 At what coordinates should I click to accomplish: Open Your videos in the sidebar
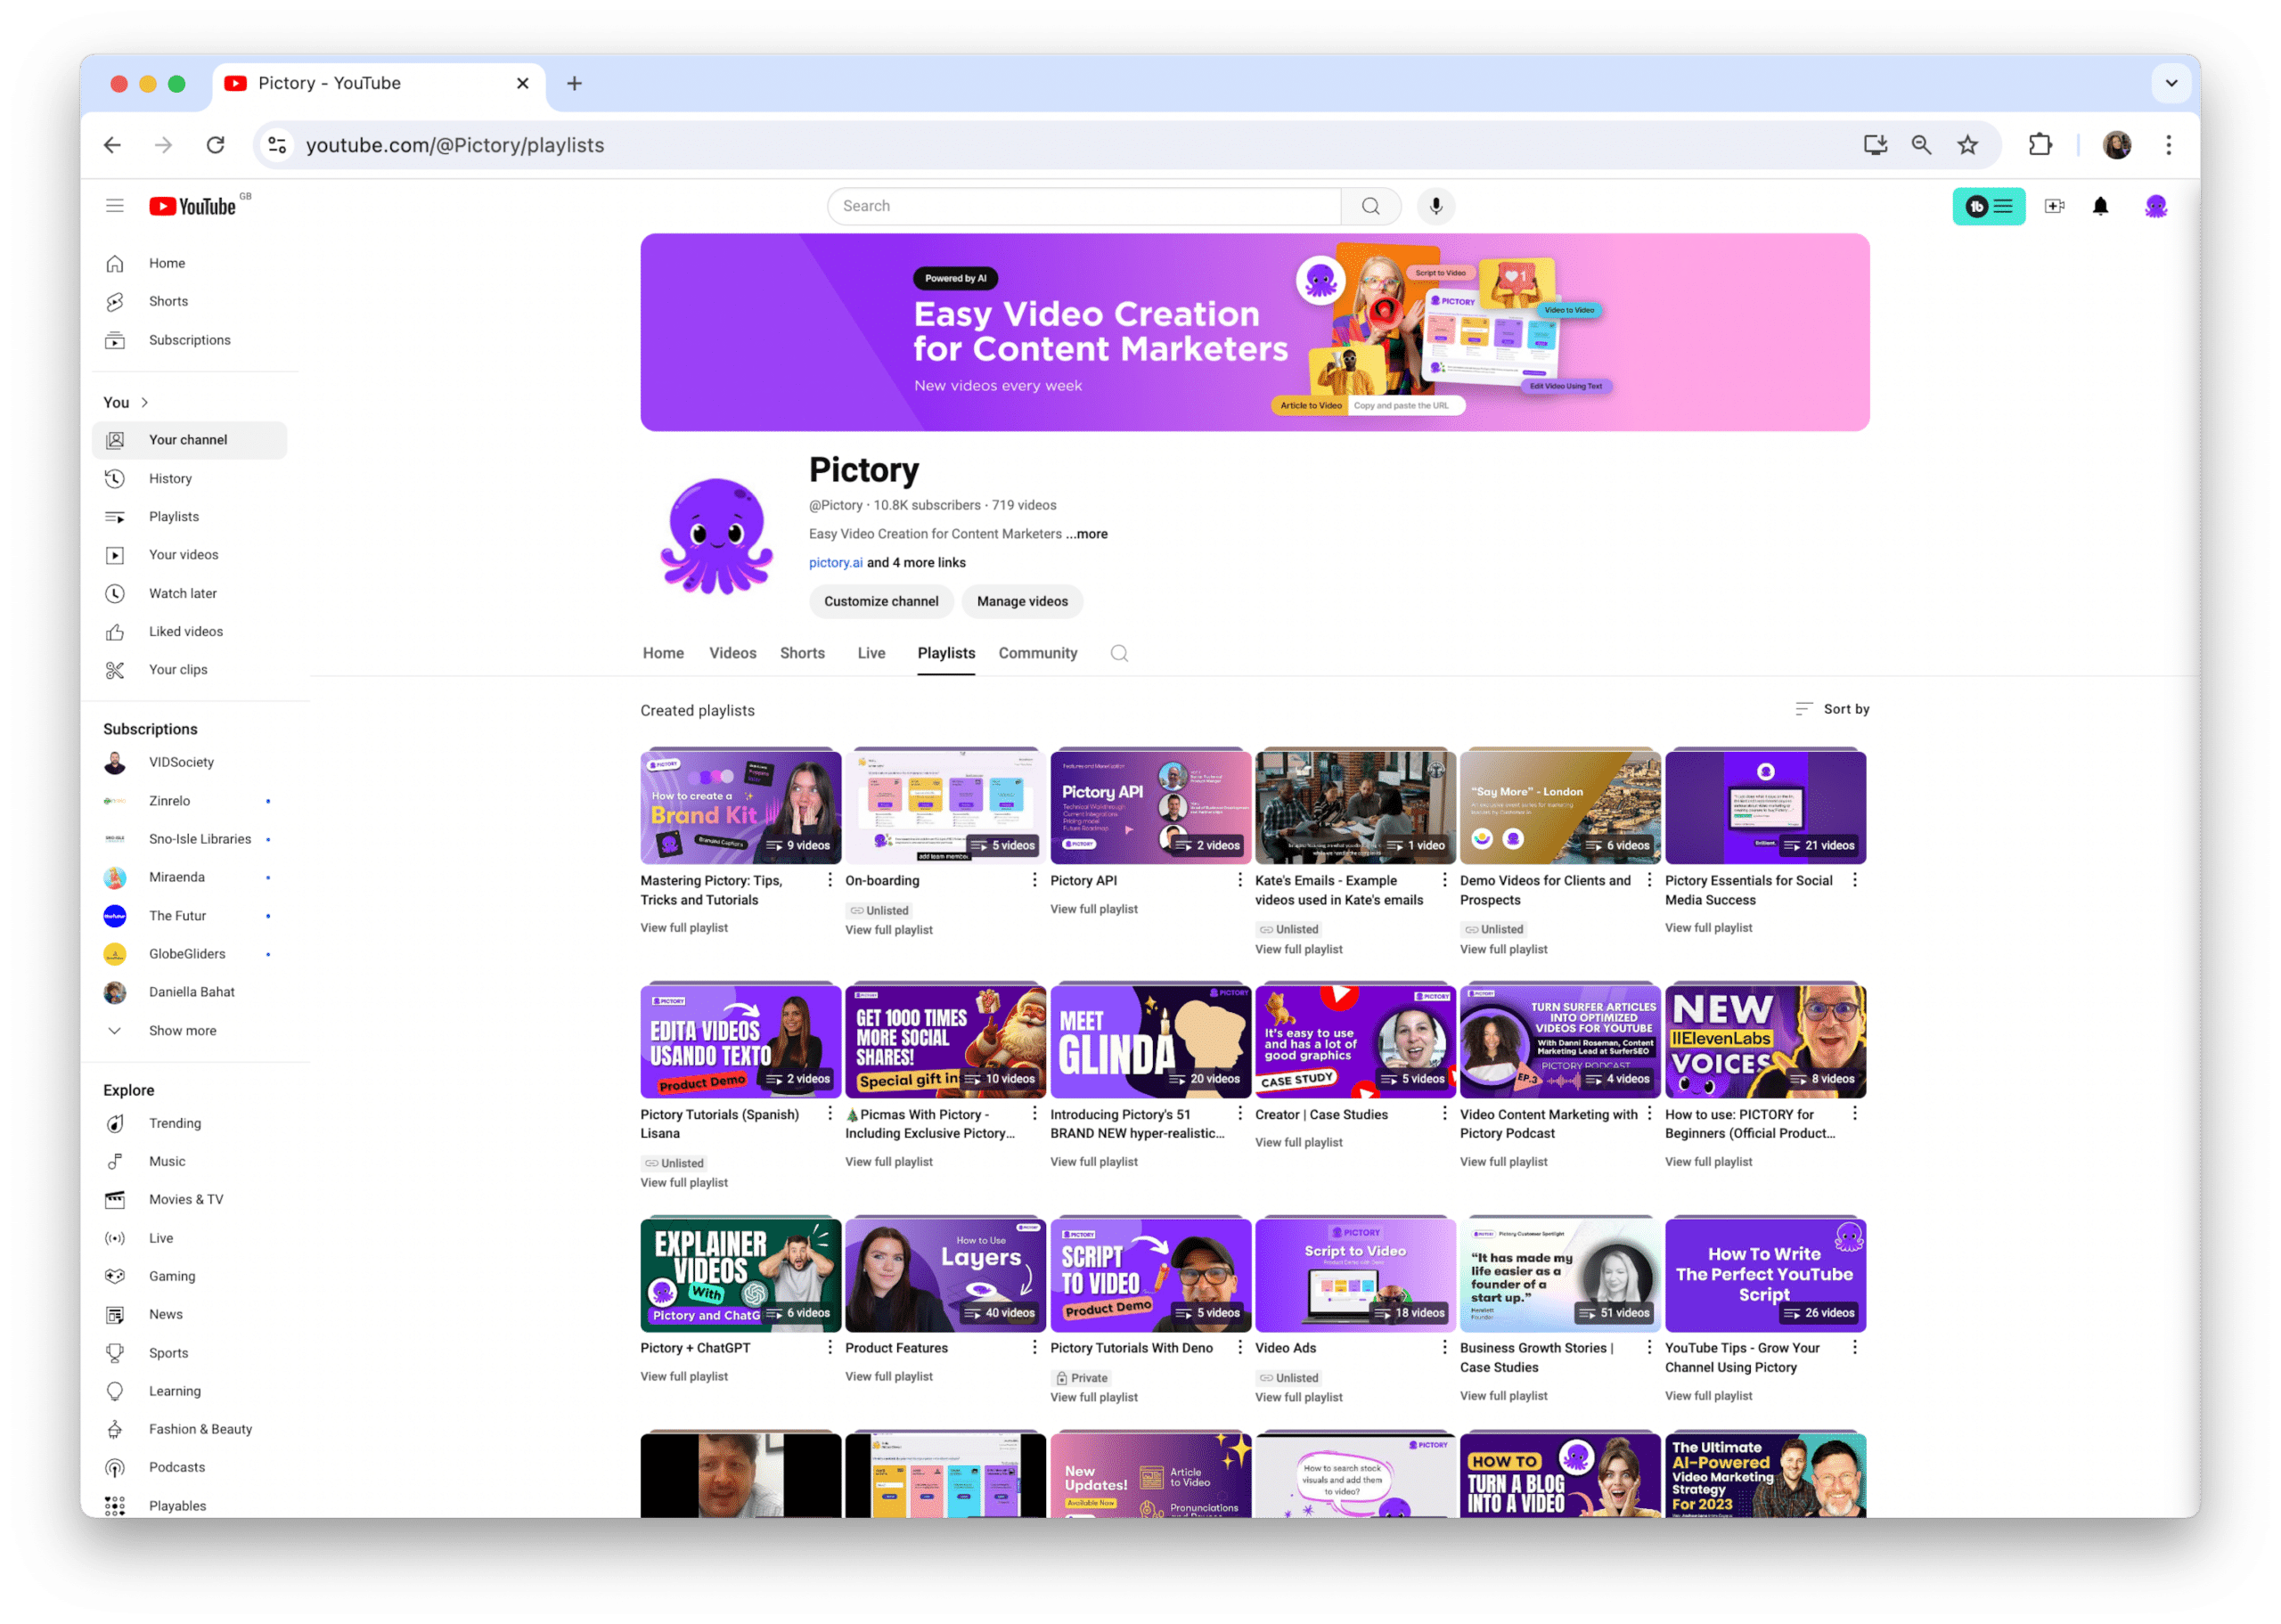coord(190,554)
